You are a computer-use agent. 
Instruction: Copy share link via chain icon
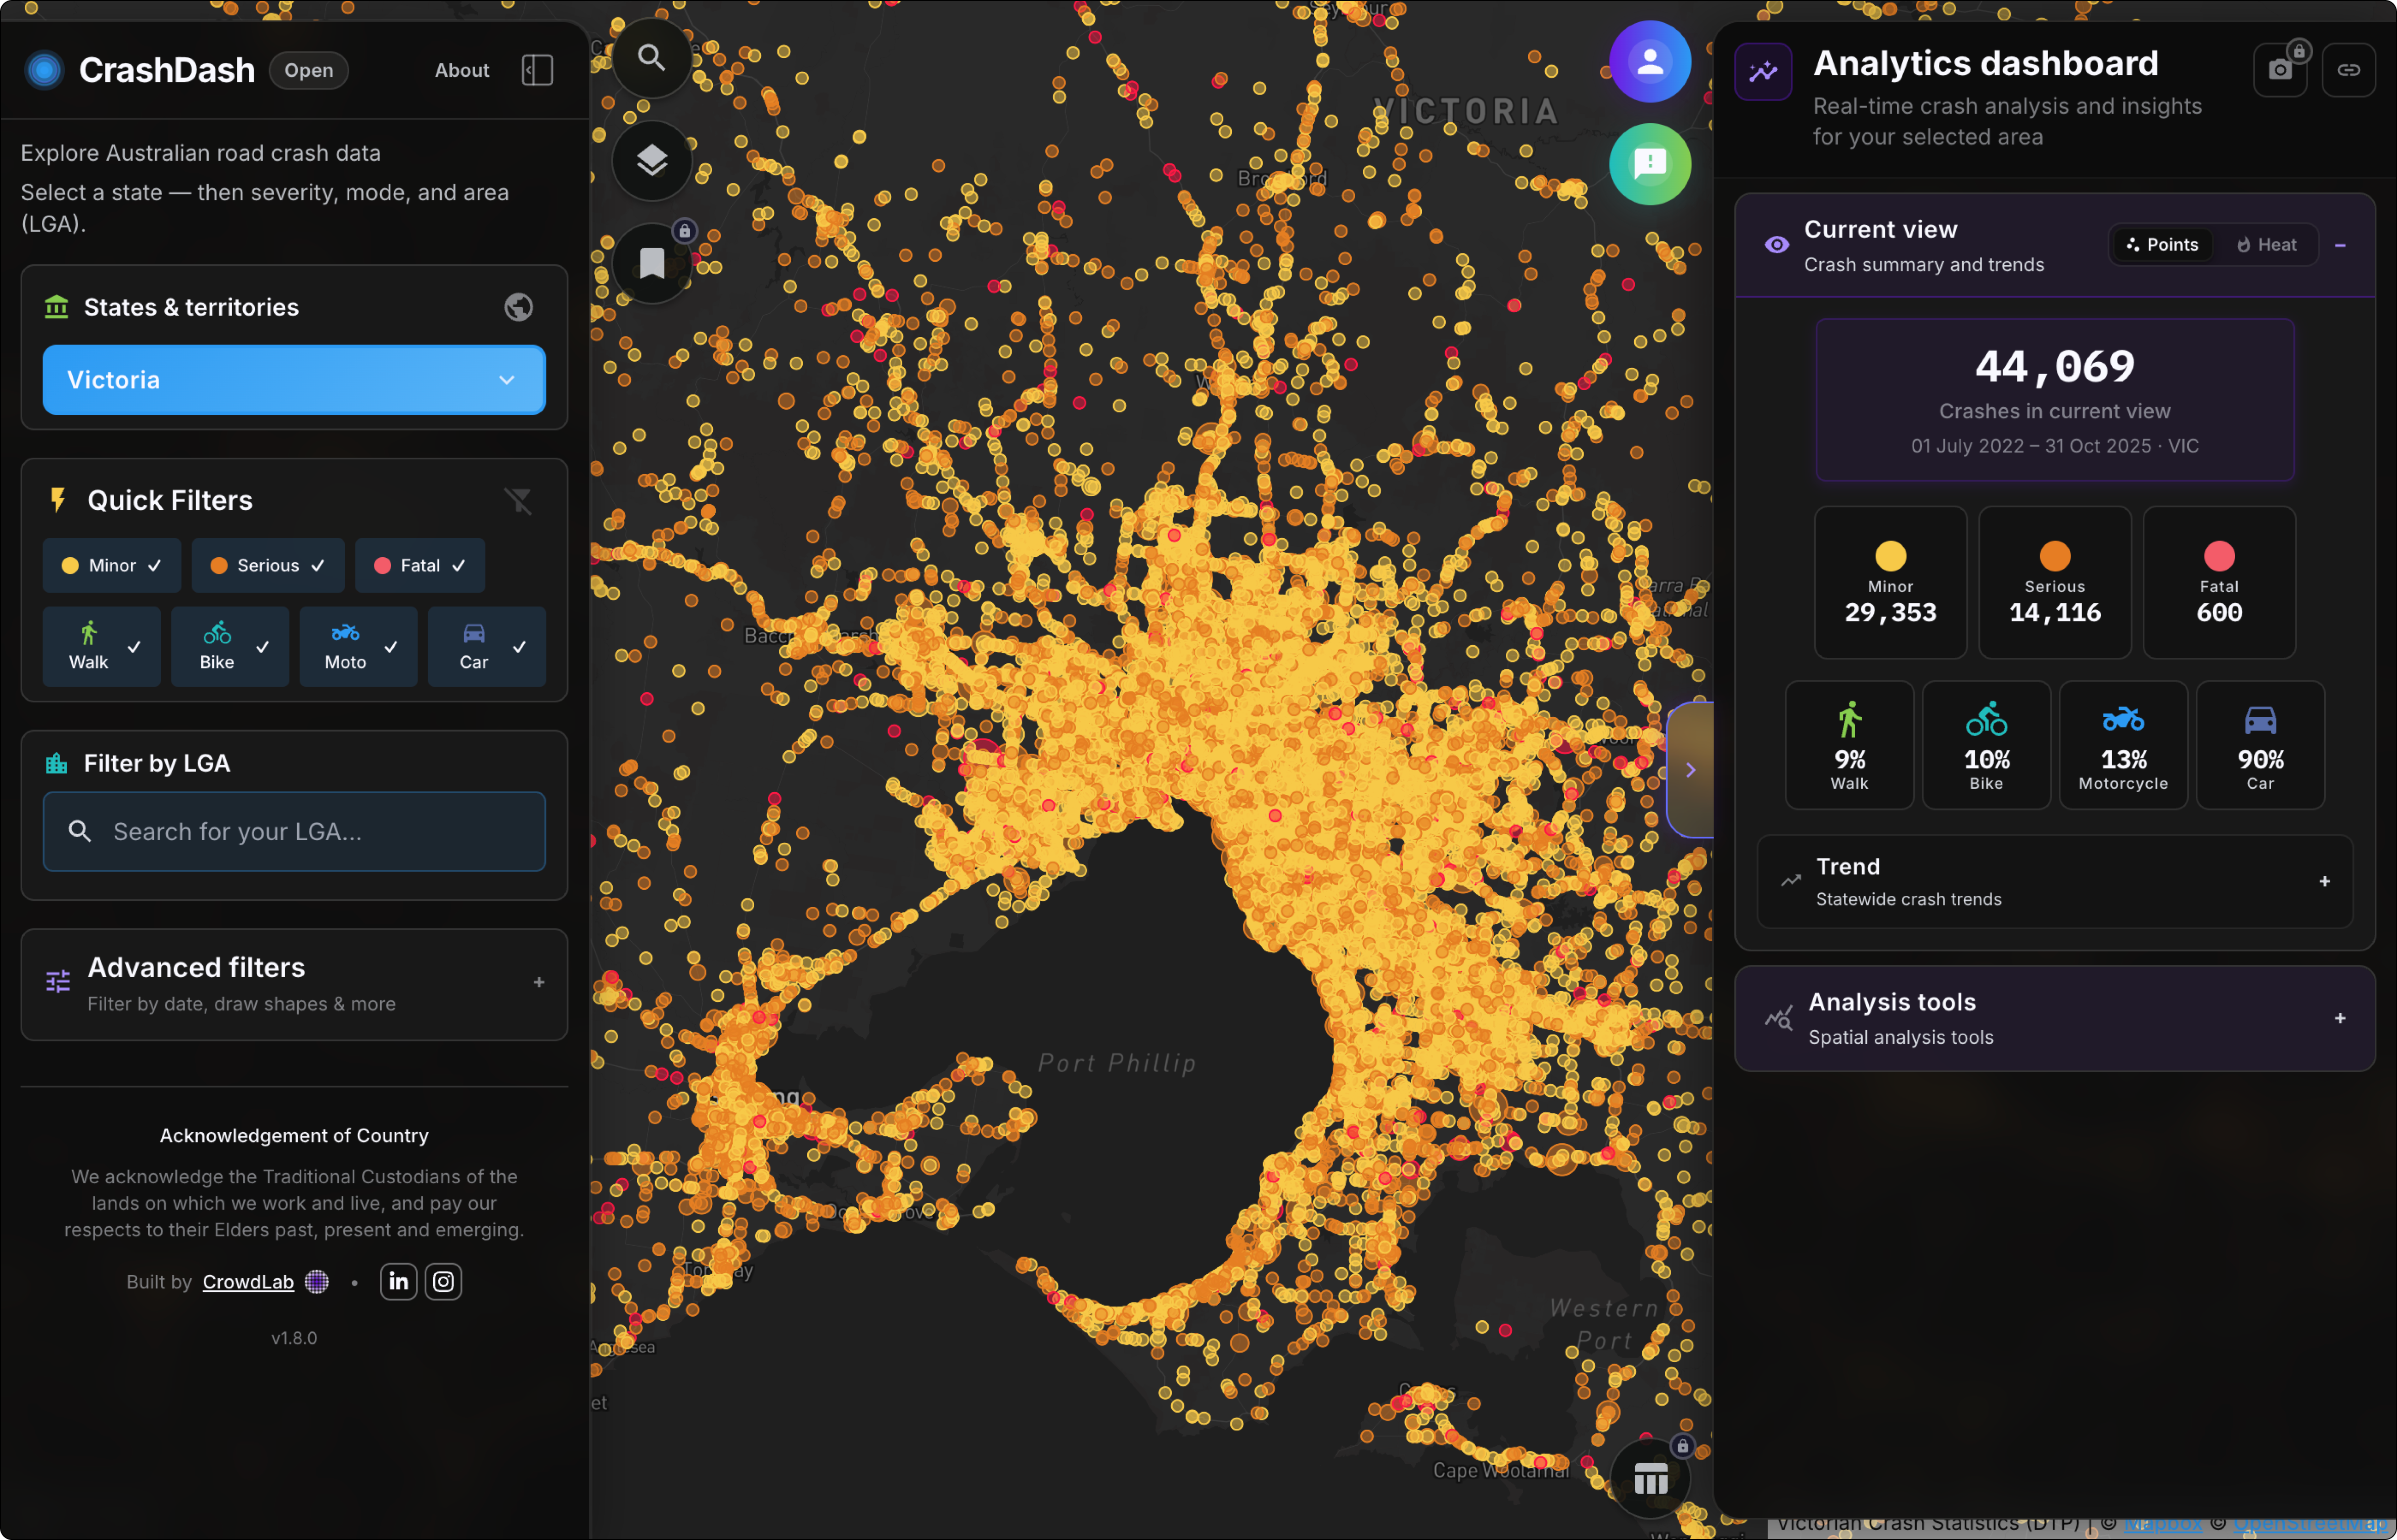tap(2348, 70)
